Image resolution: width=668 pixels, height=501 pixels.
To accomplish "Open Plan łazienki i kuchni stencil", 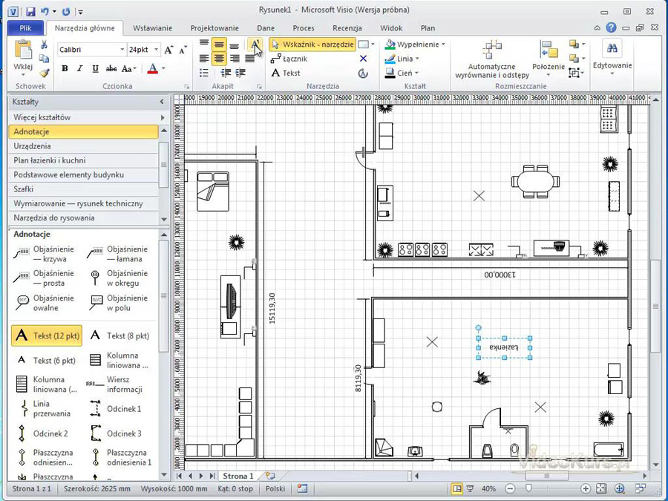I will click(84, 160).
